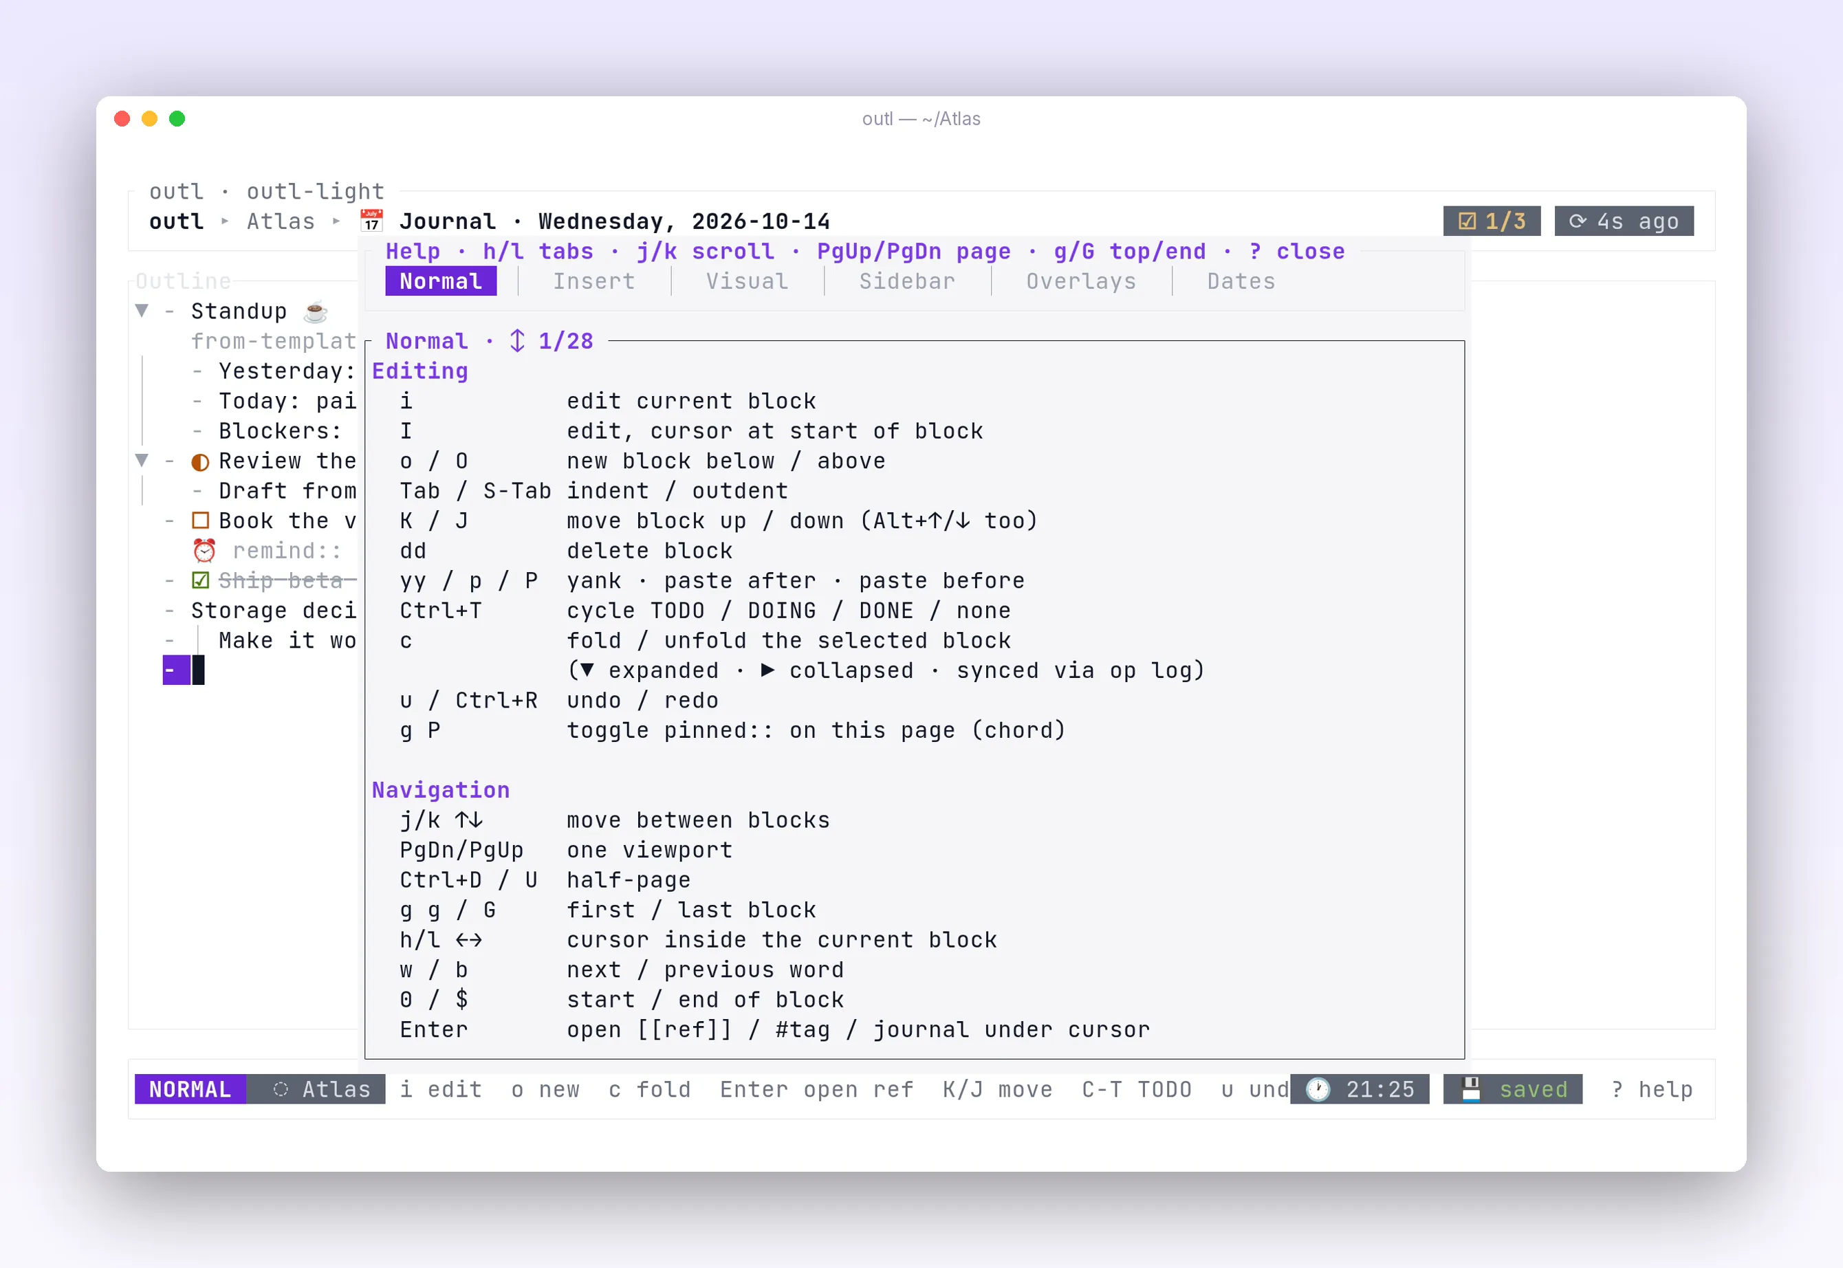
Task: Switch to the Insert help tab
Action: (x=594, y=281)
